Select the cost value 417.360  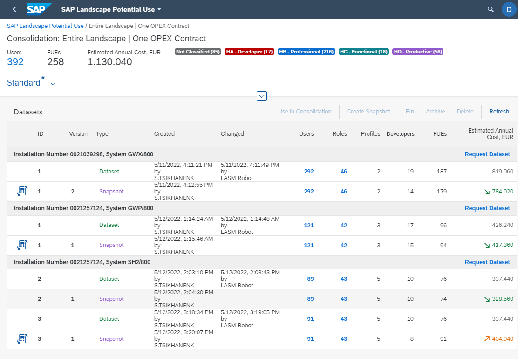(x=503, y=245)
